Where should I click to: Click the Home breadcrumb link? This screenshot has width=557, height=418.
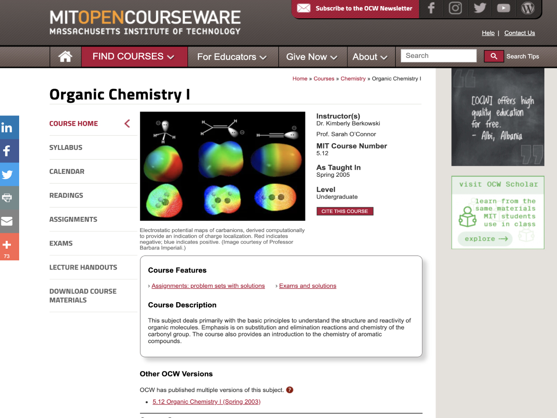(300, 79)
